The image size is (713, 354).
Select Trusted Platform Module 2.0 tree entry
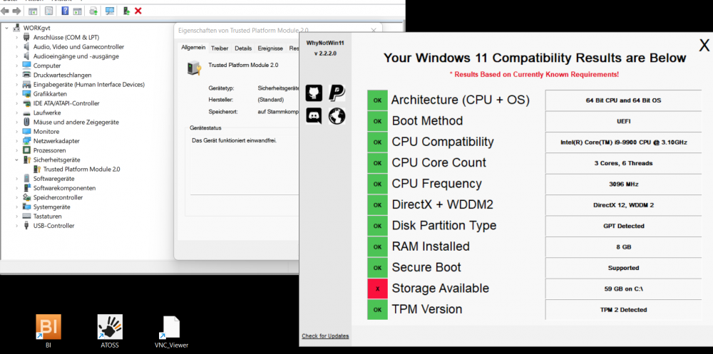[x=82, y=169]
